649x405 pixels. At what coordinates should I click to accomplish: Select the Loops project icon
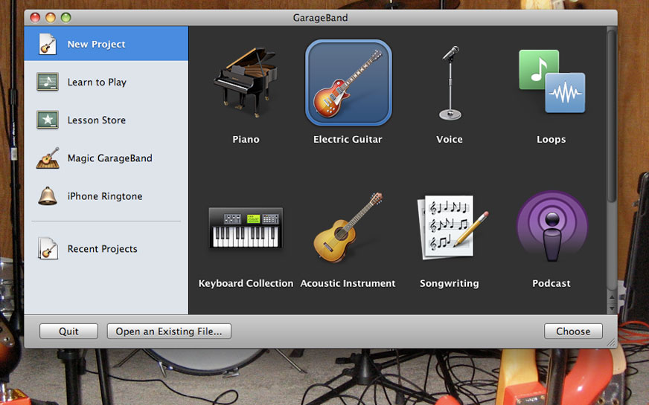(x=552, y=83)
